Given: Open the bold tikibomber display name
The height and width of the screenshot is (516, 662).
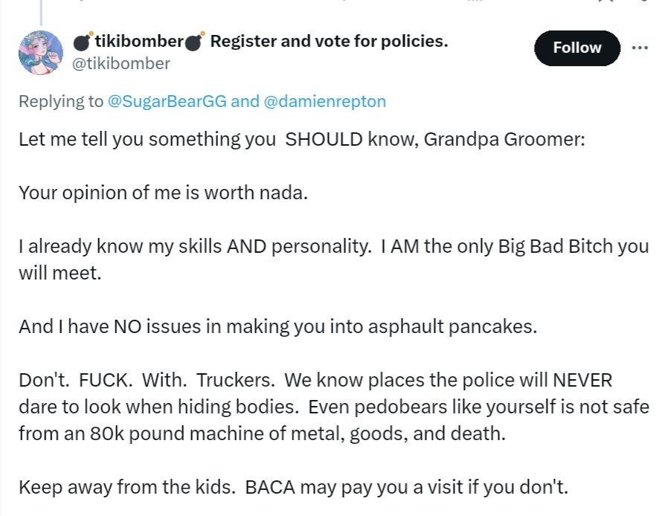Looking at the screenshot, I should click(x=139, y=42).
